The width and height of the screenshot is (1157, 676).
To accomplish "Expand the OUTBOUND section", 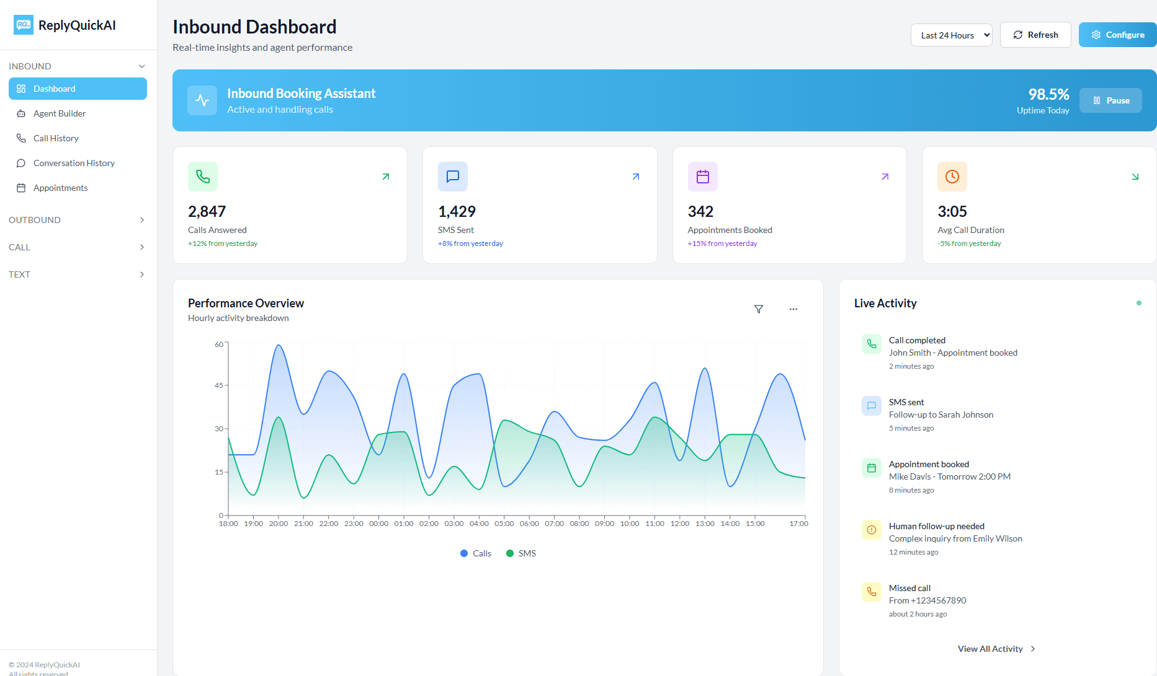I will (x=76, y=219).
